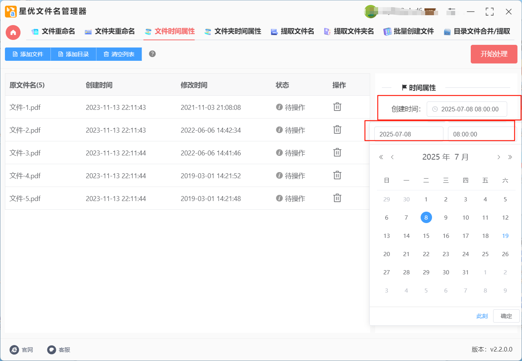The image size is (522, 361).
Task: Click the 文件-3.pdf file name
Action: pyautogui.click(x=25, y=153)
